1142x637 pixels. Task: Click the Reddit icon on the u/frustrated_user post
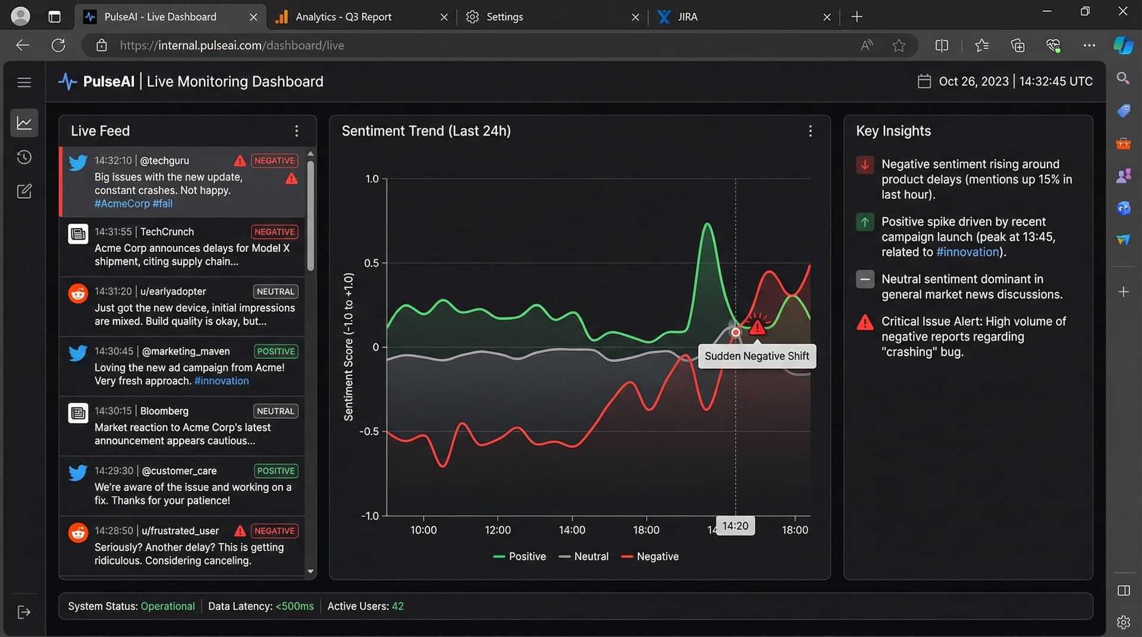coord(78,533)
